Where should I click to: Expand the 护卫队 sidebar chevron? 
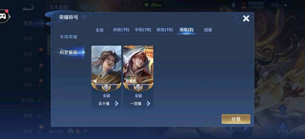(x=40, y=101)
